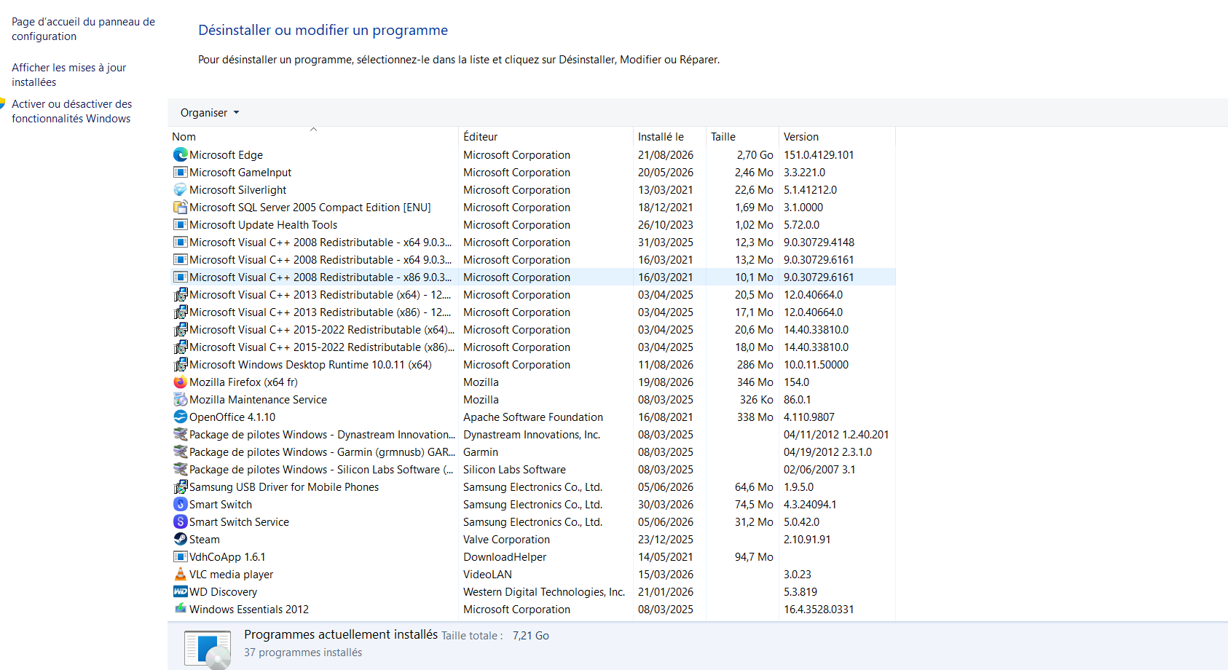Viewport: 1228px width, 670px height.
Task: Open the Organiser dropdown menu
Action: [210, 113]
